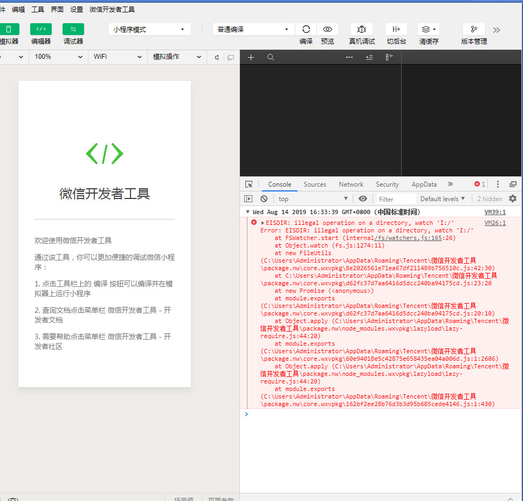
Task: Open the WiFi network dropdown
Action: pos(118,57)
